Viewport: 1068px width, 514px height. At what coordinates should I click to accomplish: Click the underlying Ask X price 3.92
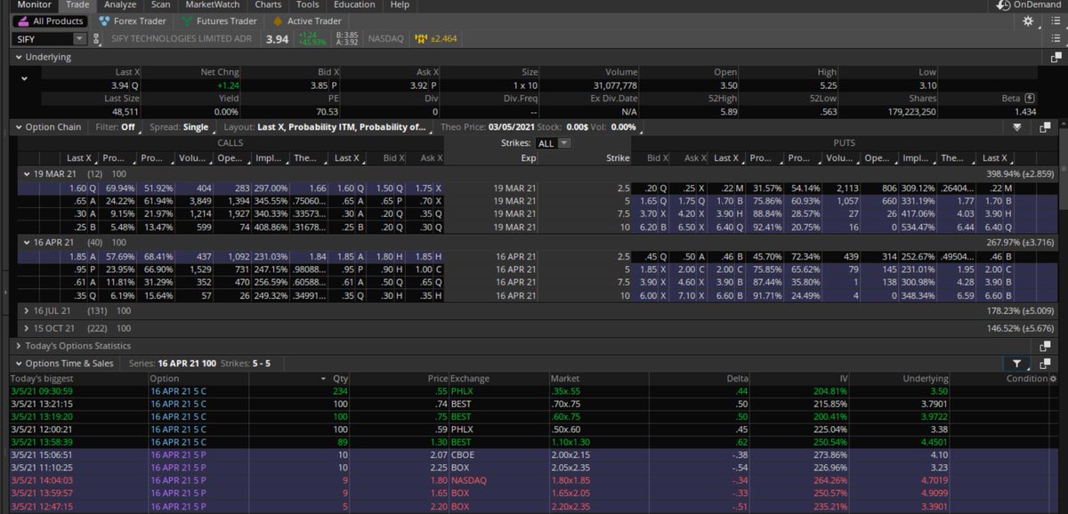[420, 85]
